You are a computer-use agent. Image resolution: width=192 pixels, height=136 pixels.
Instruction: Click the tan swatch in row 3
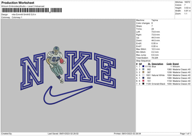pos(143,72)
